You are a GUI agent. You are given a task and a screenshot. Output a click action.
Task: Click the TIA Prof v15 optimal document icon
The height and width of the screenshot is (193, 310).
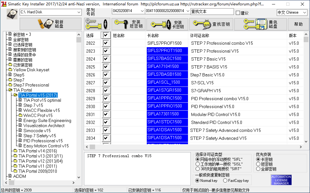(x=20, y=100)
